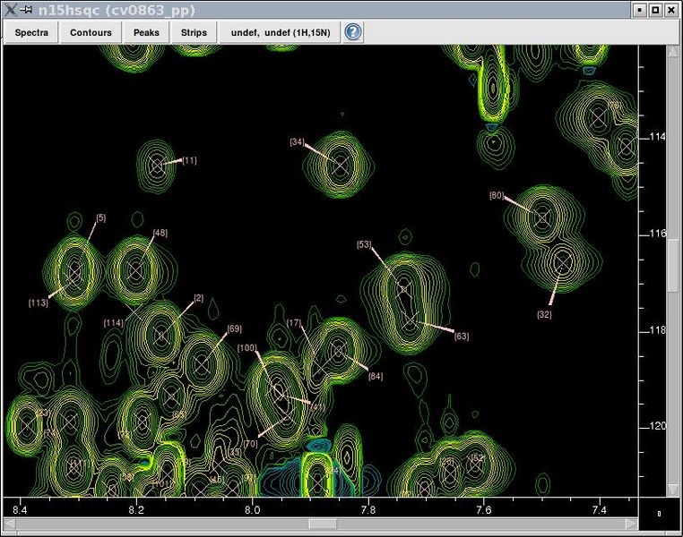Open the blue help question mark icon

click(x=353, y=32)
